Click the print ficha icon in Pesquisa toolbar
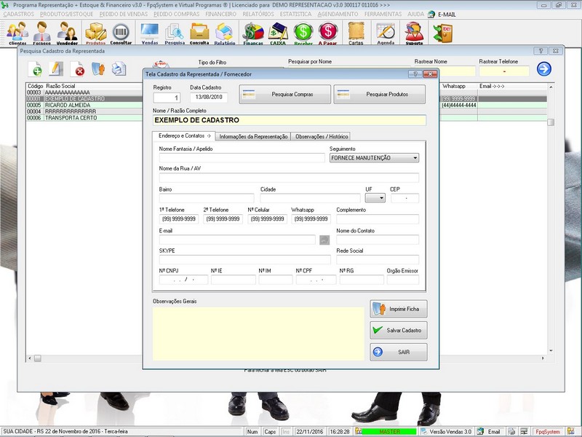 98,68
